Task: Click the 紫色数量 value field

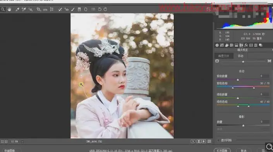Action: click(x=264, y=76)
